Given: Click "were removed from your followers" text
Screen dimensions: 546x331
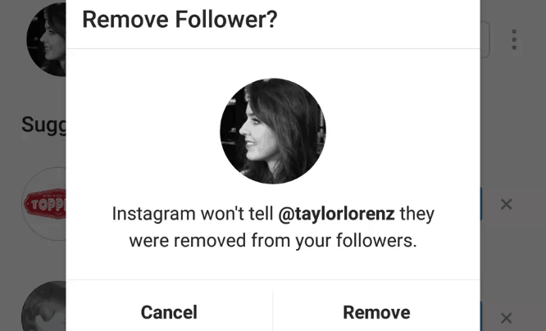Looking at the screenshot, I should pyautogui.click(x=272, y=241).
